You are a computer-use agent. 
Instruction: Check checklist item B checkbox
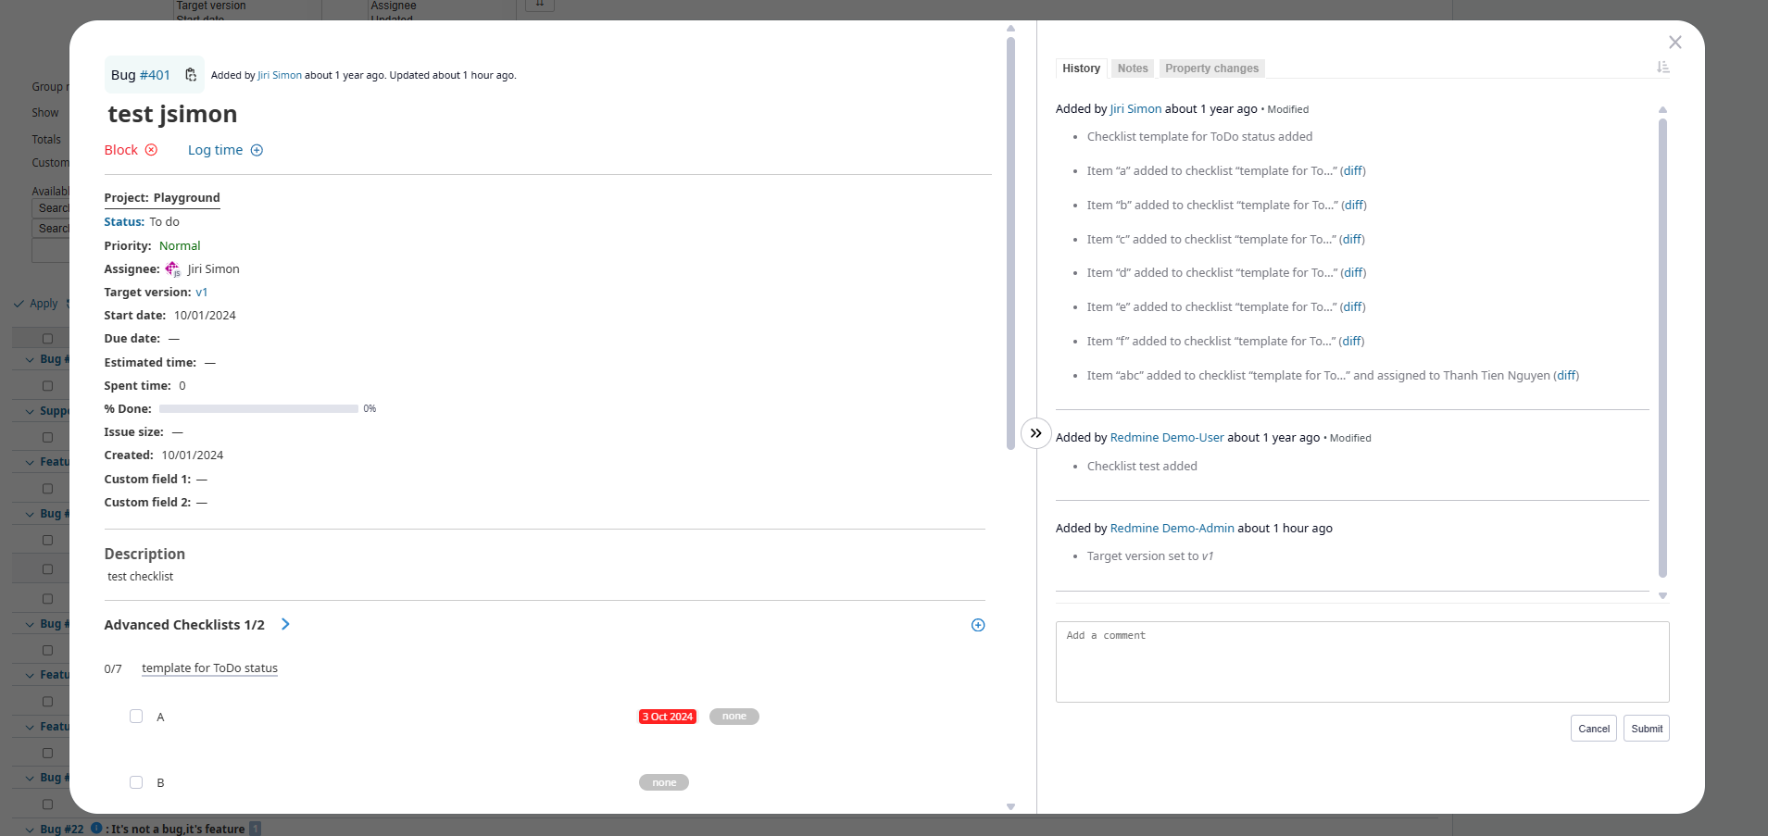coord(136,782)
